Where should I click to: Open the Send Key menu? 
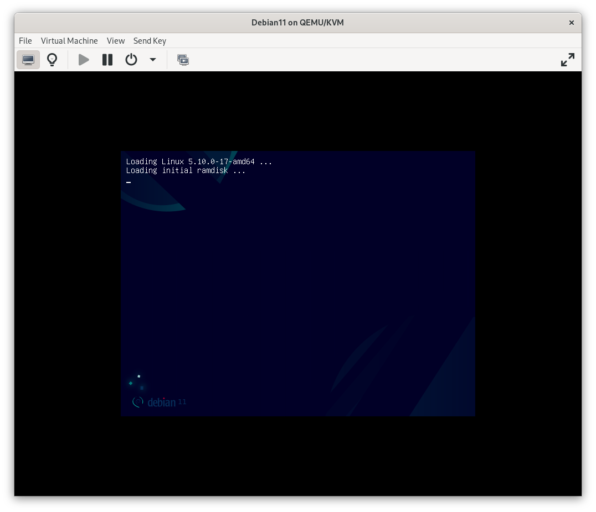click(150, 40)
